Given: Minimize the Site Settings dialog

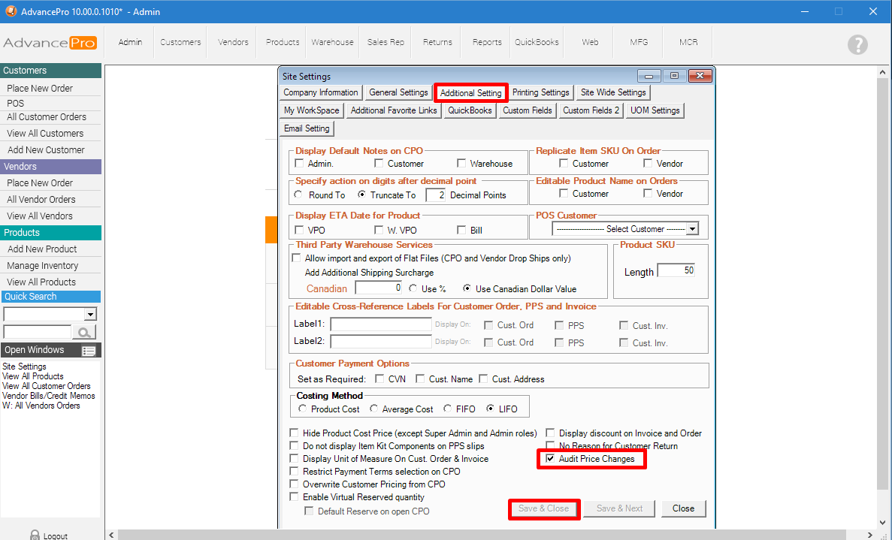Looking at the screenshot, I should [649, 76].
